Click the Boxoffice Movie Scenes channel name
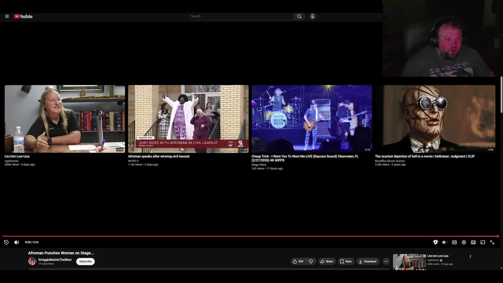Viewport: 503px width, 283px height. pos(390,161)
